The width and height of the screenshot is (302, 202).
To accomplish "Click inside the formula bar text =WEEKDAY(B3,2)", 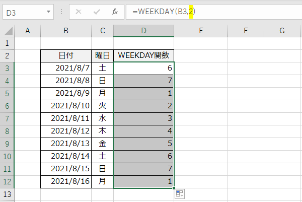I will coord(160,11).
